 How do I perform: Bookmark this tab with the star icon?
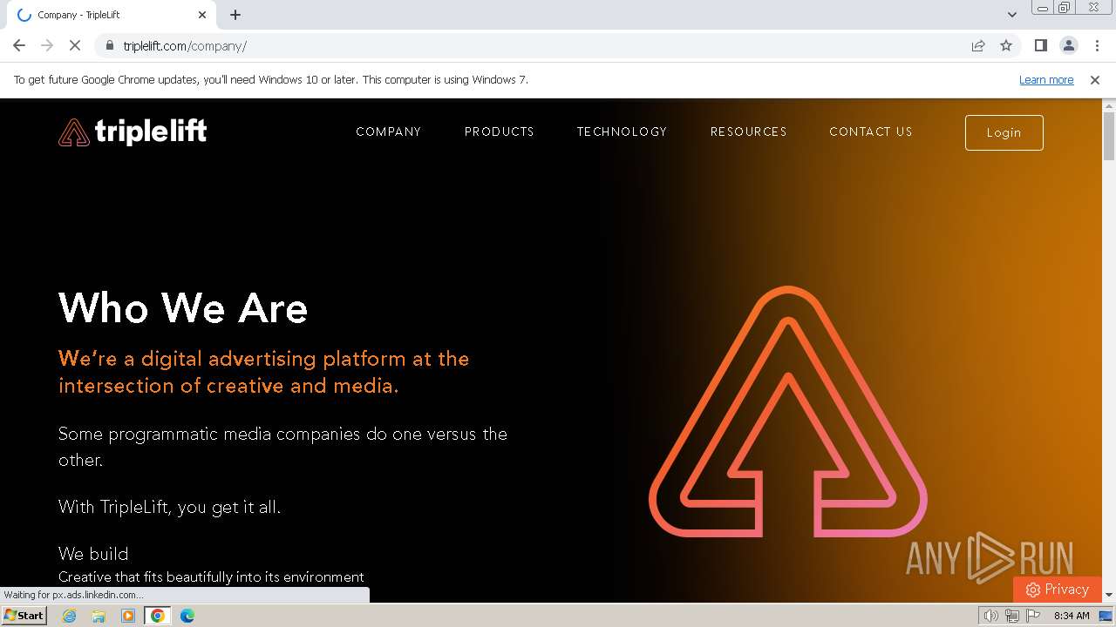click(x=1006, y=45)
